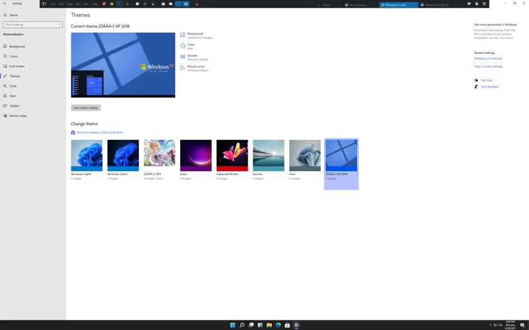The image size is (529, 330).
Task: Open the Windows Start menu
Action: pos(232,325)
